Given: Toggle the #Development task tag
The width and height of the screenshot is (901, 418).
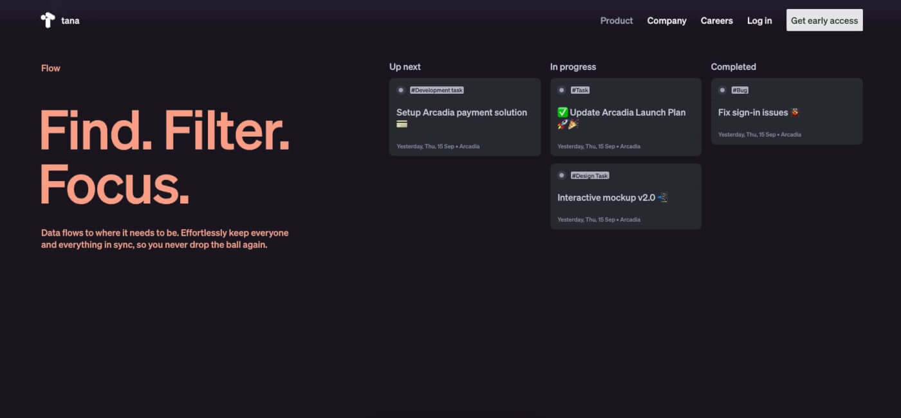Looking at the screenshot, I should pos(436,90).
